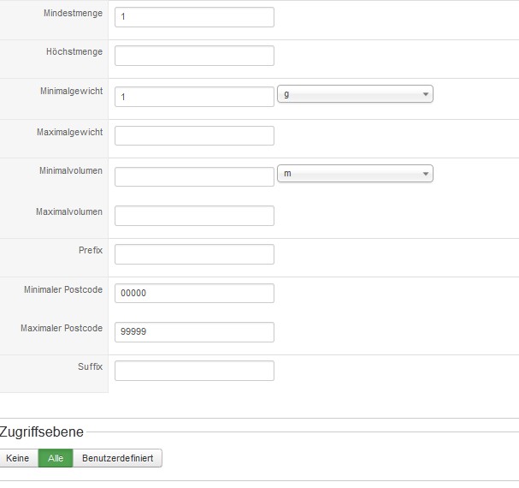Click the Zugriffsebene section heading

click(x=42, y=431)
